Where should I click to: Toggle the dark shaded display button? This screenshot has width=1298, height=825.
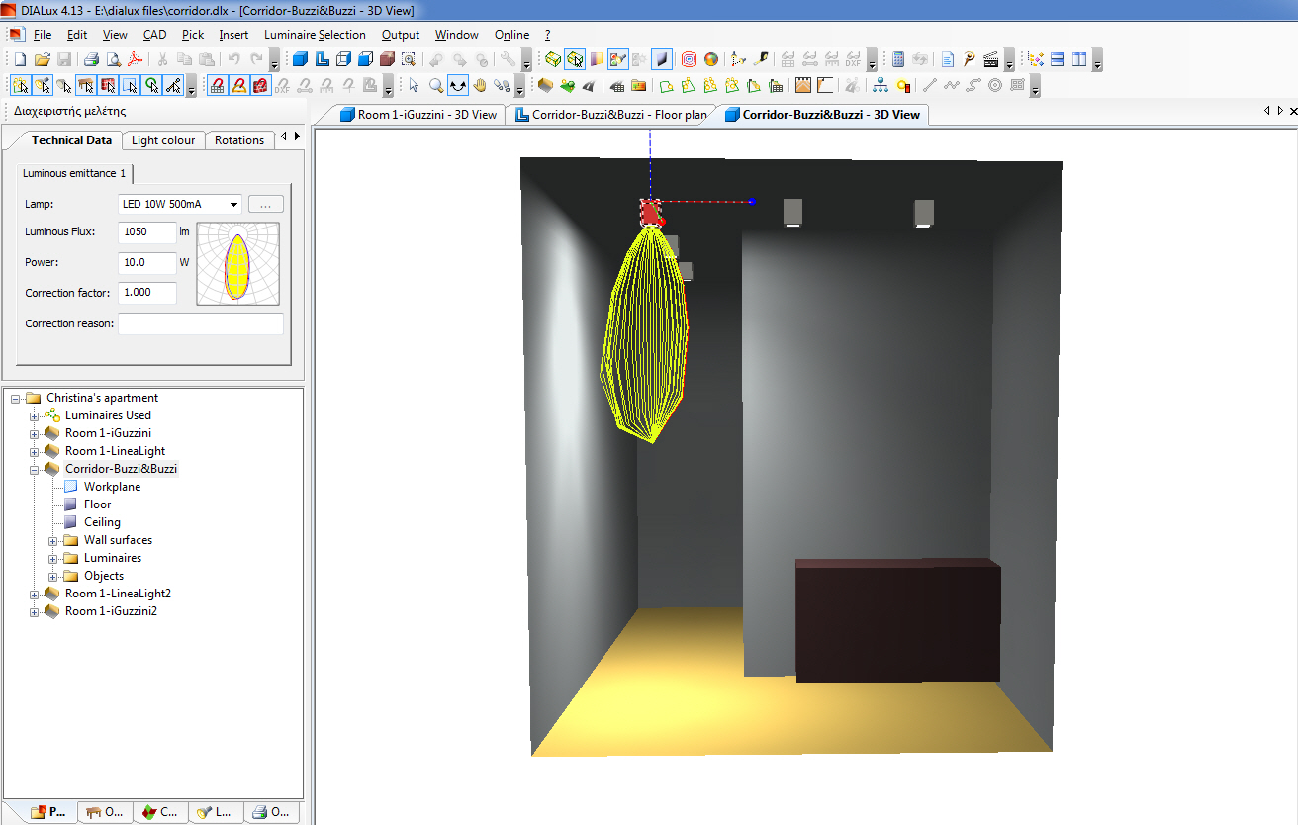click(x=662, y=59)
